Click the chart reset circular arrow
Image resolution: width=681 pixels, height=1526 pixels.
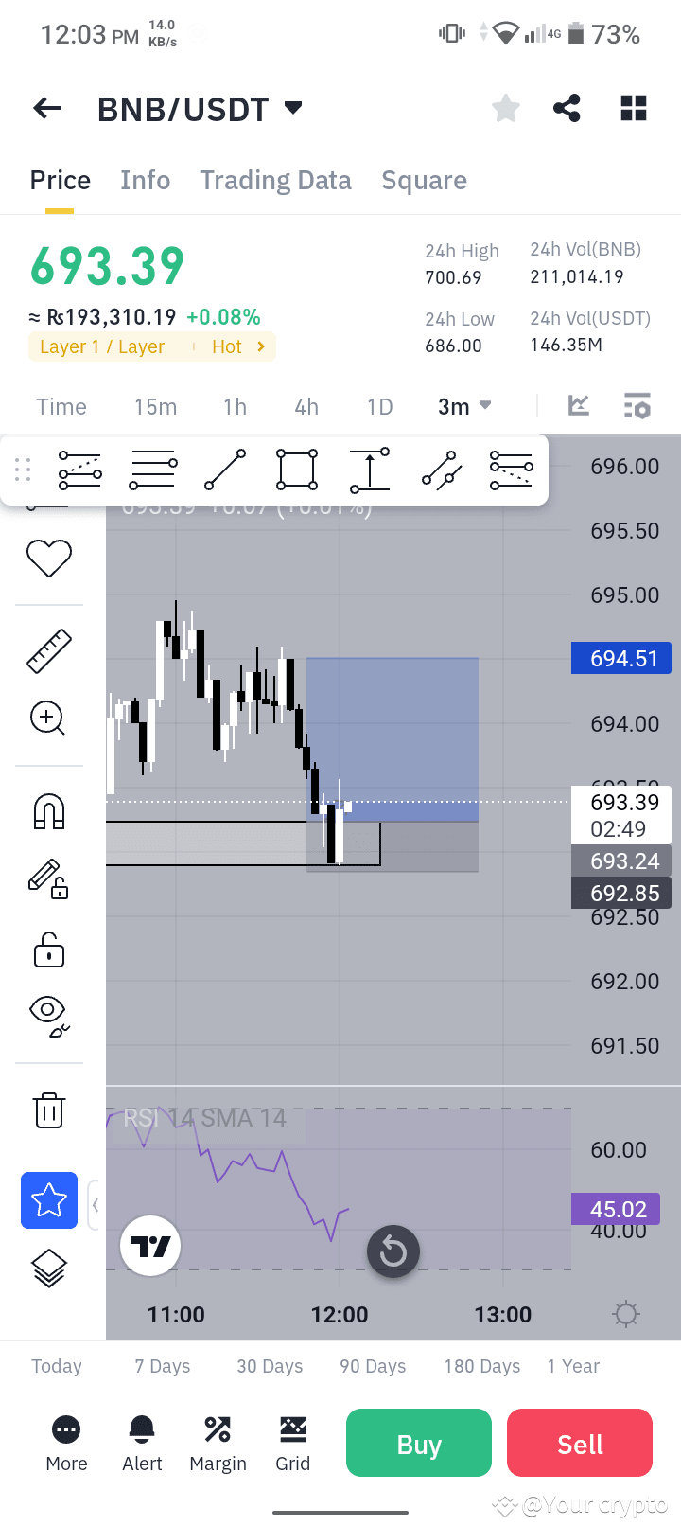[x=393, y=1251]
